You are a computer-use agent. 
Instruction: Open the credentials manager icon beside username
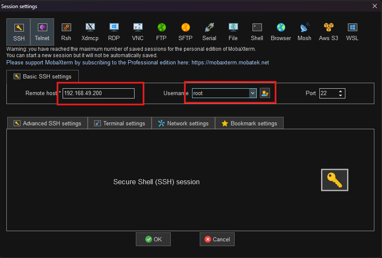pos(265,93)
